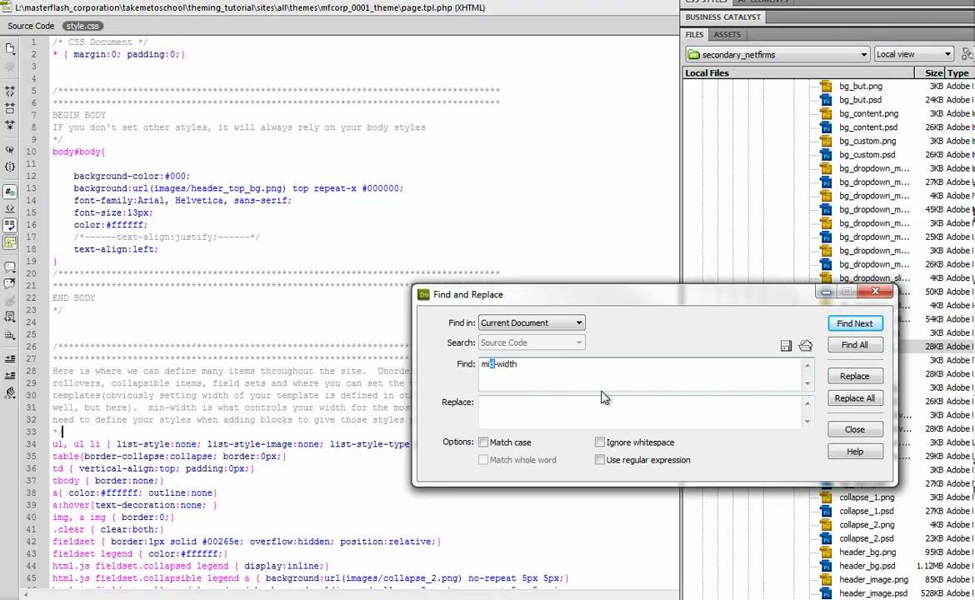This screenshot has width=975, height=600.
Task: Select collapse_1.png in the file list
Action: point(867,497)
